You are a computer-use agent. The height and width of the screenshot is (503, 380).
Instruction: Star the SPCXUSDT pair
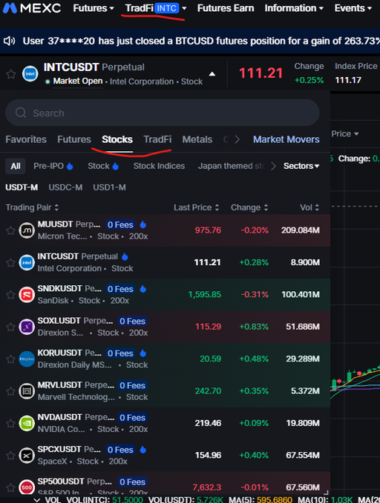coord(10,455)
